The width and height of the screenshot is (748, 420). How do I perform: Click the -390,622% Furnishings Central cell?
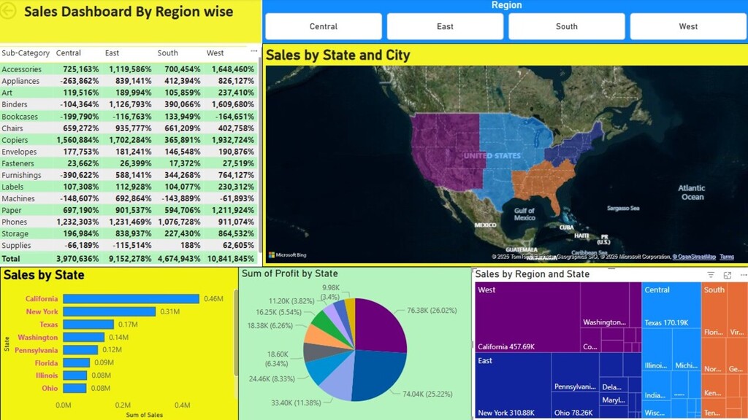80,175
